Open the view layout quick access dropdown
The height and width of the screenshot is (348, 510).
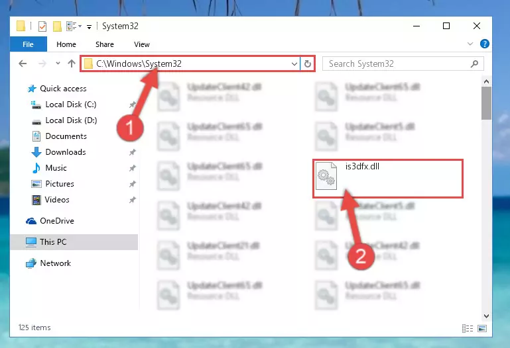(x=74, y=26)
